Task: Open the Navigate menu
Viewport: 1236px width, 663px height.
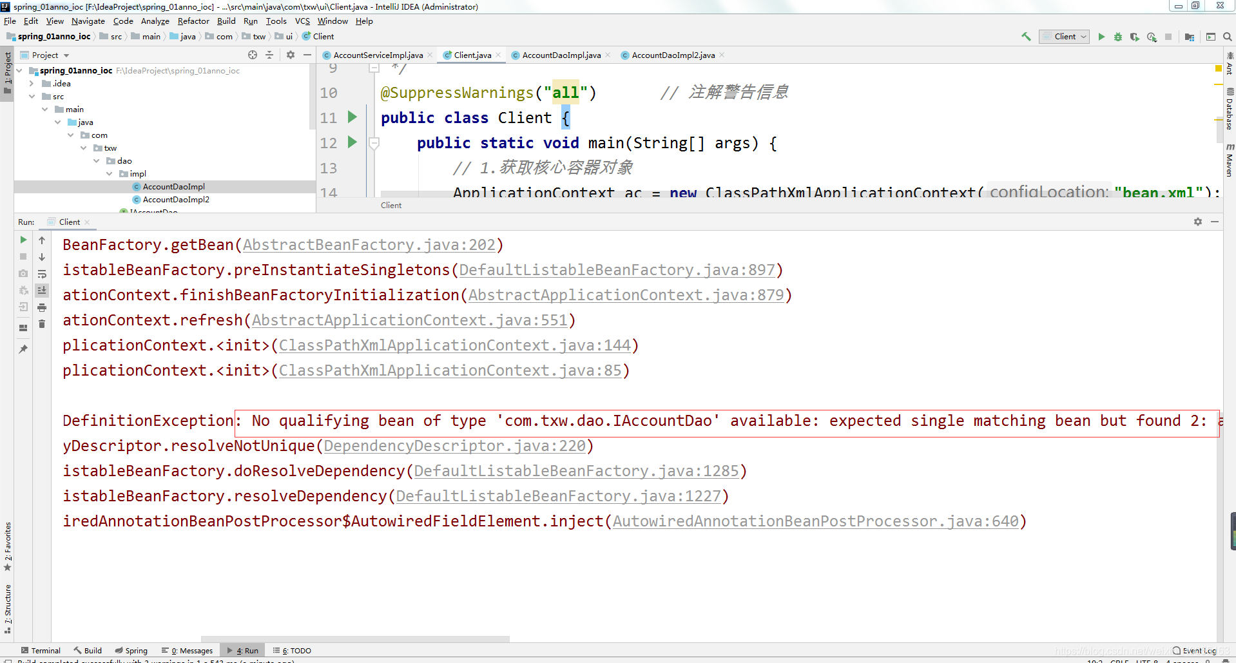Action: tap(88, 21)
